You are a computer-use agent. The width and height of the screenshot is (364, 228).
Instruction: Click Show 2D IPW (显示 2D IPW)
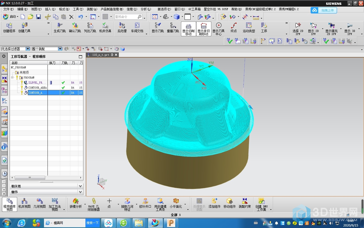click(313, 29)
